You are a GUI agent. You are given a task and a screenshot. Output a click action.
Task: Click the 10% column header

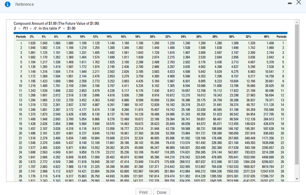tap(82, 37)
